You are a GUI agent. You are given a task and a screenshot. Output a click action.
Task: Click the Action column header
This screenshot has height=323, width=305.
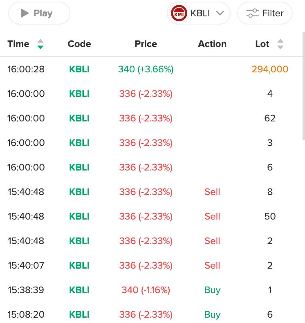pyautogui.click(x=212, y=44)
